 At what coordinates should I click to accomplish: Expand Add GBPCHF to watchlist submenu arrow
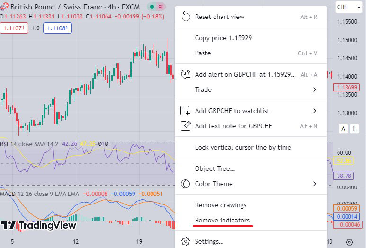click(315, 111)
